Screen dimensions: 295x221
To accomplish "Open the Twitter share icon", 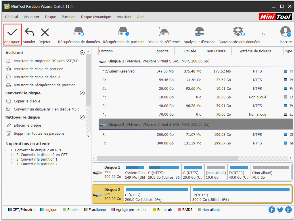I will tap(280, 210).
